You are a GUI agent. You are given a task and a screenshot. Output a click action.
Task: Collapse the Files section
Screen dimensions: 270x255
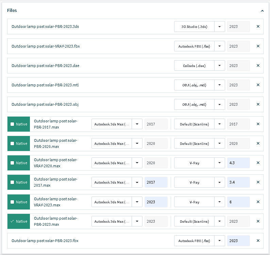pos(262,11)
